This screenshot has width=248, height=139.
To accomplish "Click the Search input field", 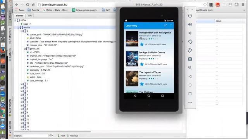I will [35, 136].
